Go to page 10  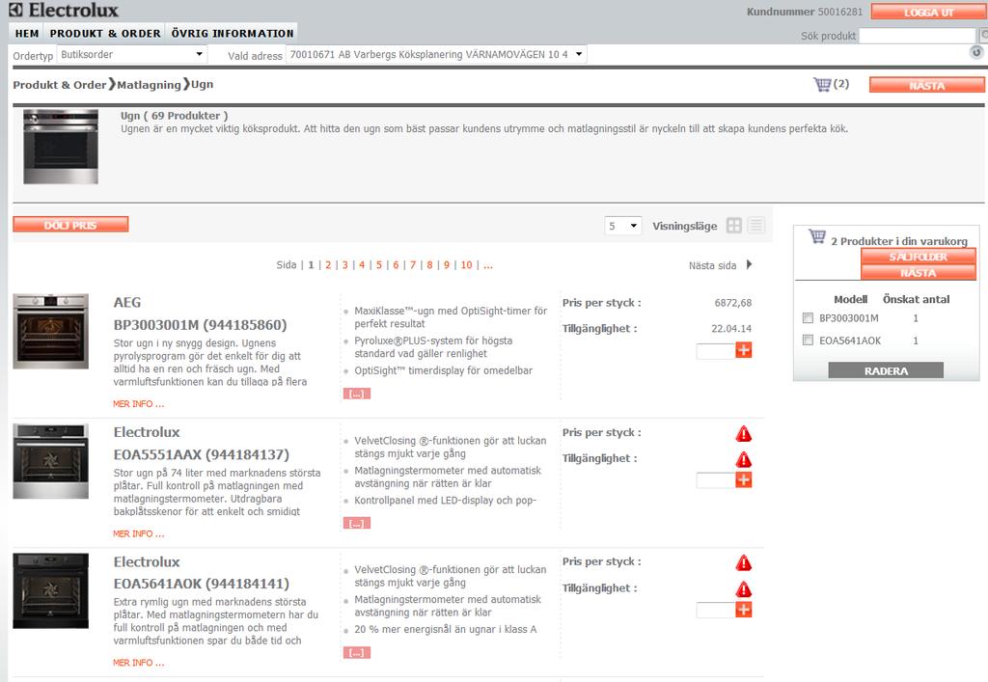pos(466,265)
